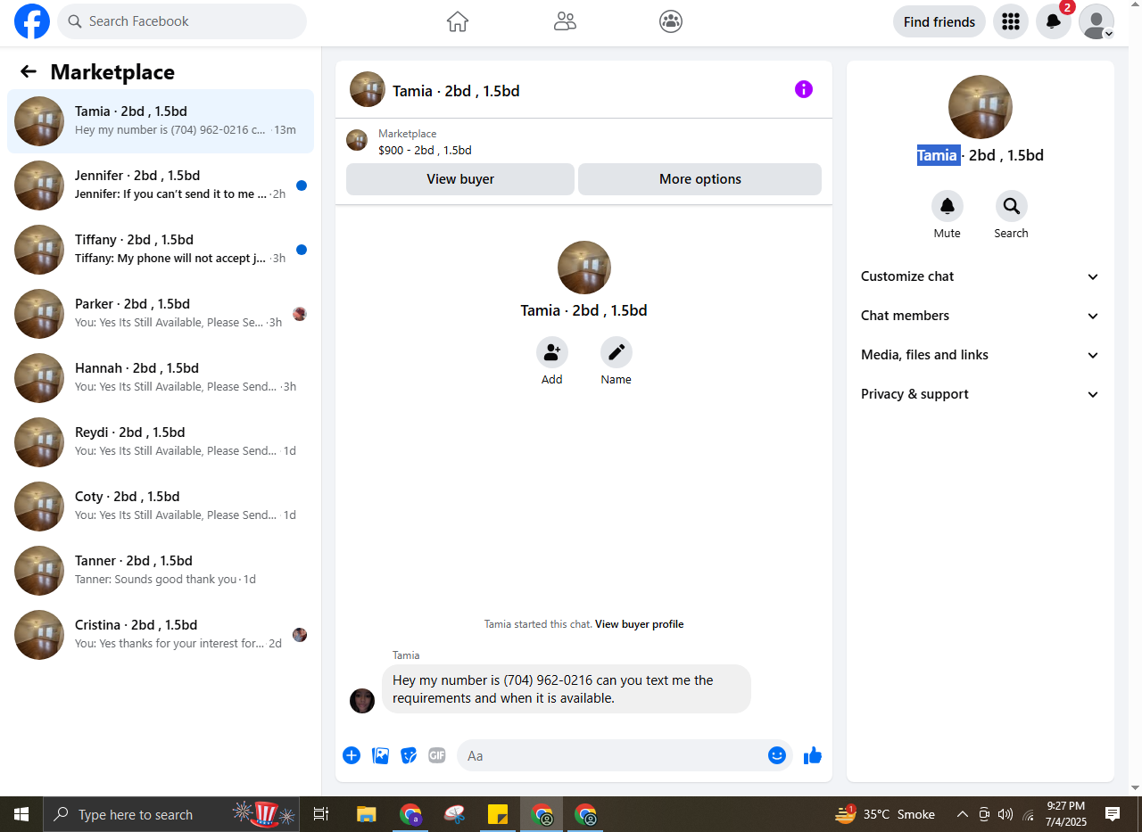The image size is (1142, 832).
Task: Open the Friends icon in top navigation
Action: [565, 21]
